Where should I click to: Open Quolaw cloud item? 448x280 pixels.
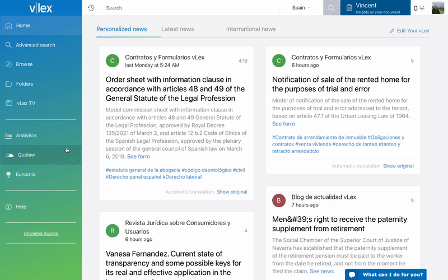click(x=41, y=155)
